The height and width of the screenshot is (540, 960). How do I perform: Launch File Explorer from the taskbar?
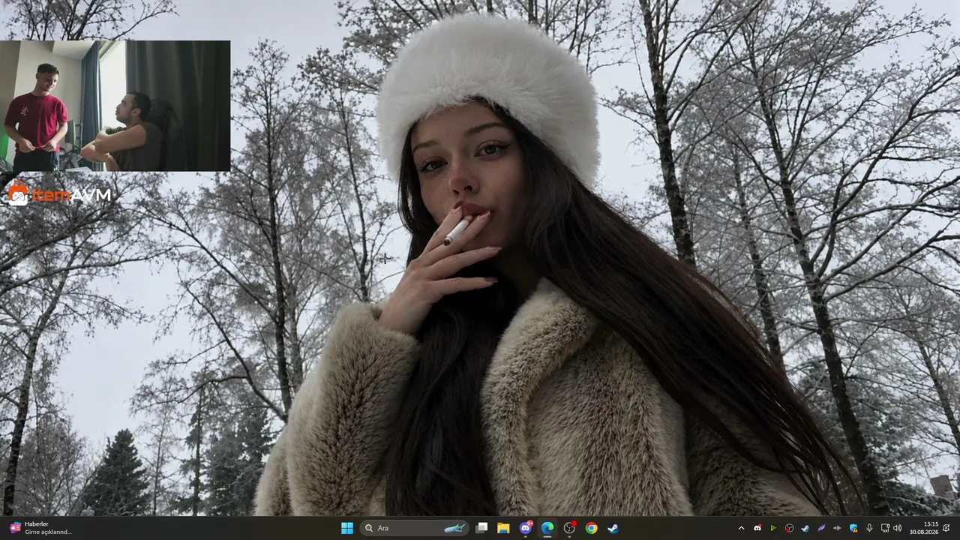(503, 528)
